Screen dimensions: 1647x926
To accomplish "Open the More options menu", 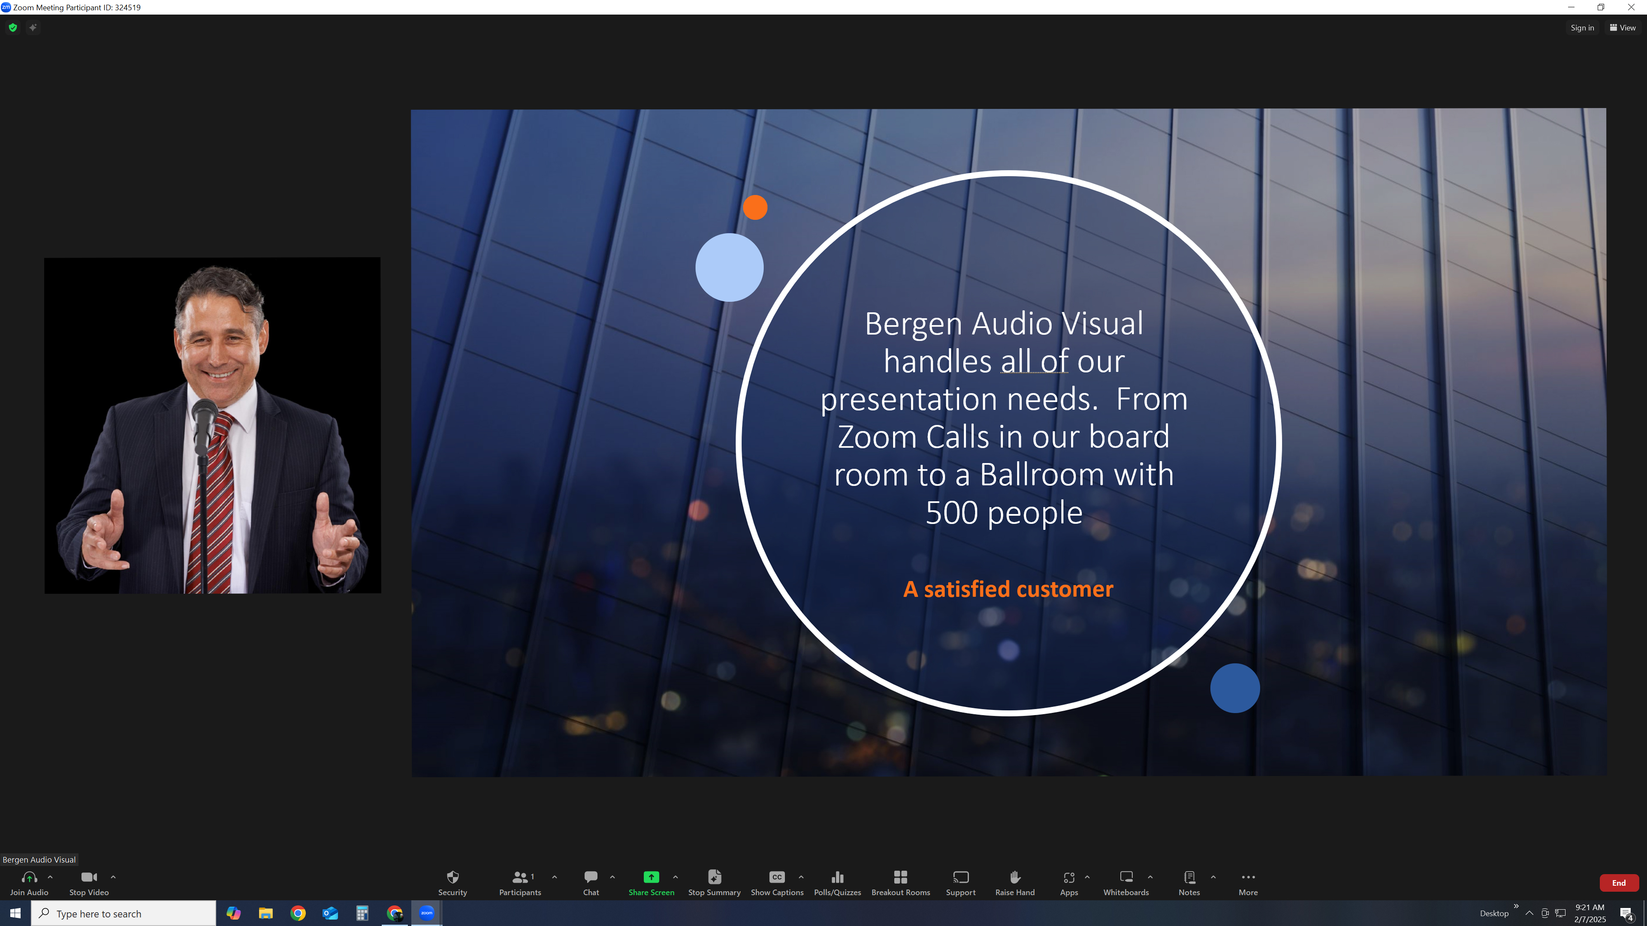I will 1248,883.
